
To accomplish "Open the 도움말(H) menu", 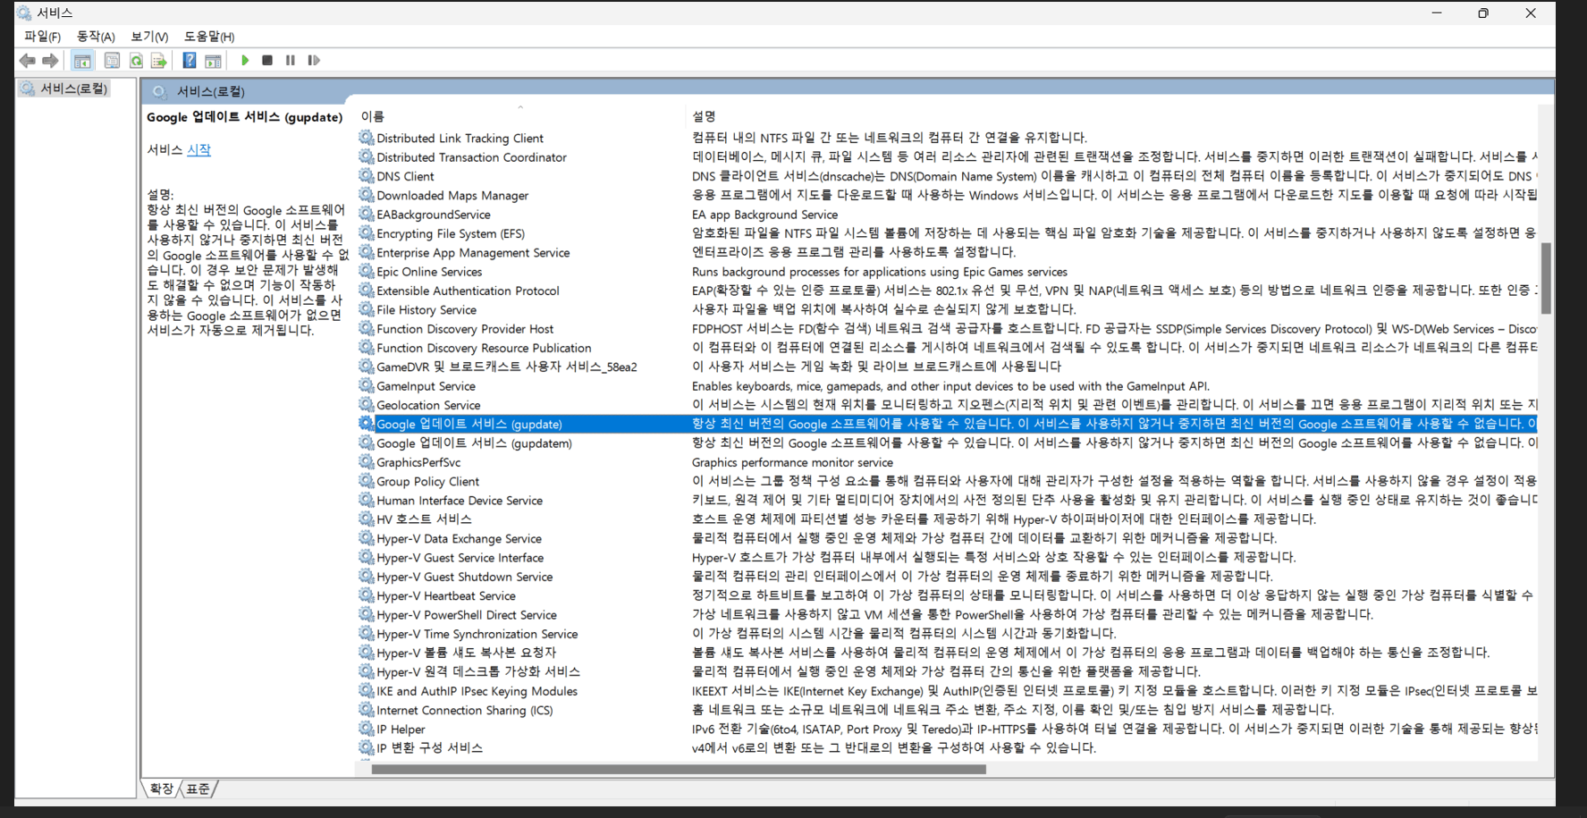I will coord(209,37).
